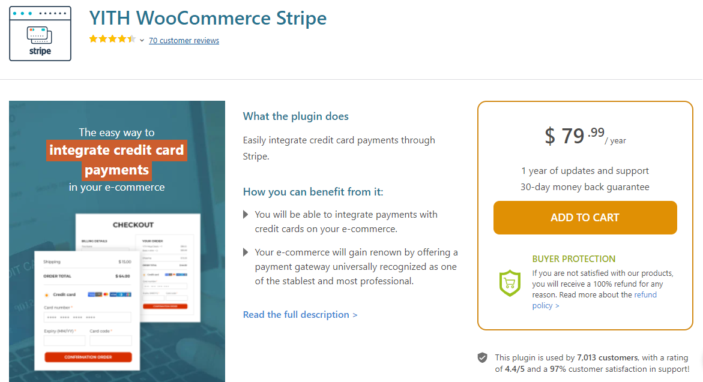Viewport: 703px width, 382px height.
Task: Click the Confirmation Order button in preview
Action: coord(88,357)
